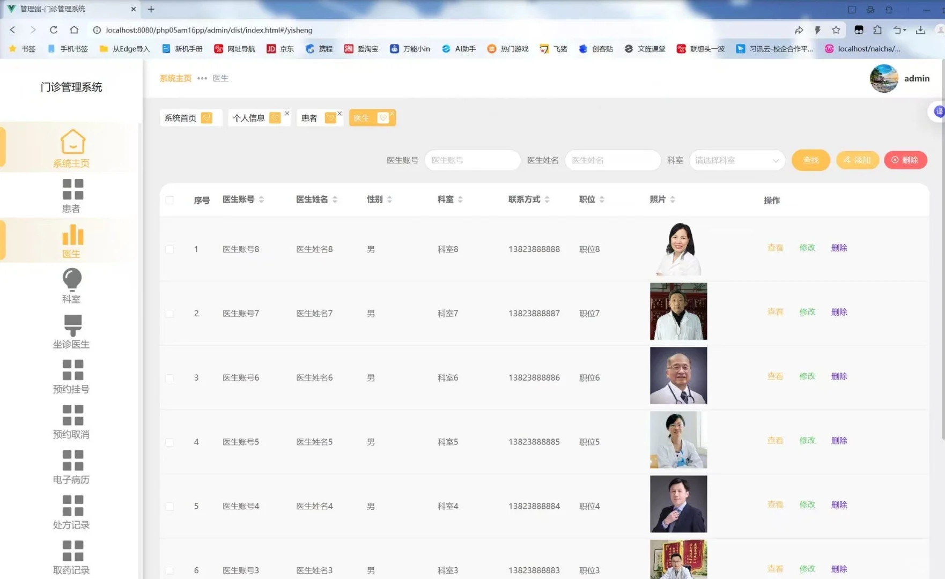The image size is (945, 579).
Task: Sort by 医生姓名 using its sort arrows
Action: click(335, 199)
